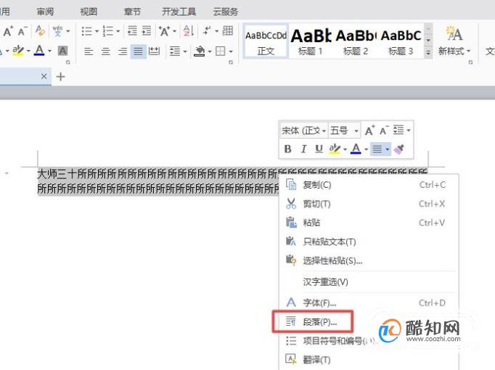Toggle show paragraph marks icon
Viewport: 495px width, 370px height.
[207, 30]
